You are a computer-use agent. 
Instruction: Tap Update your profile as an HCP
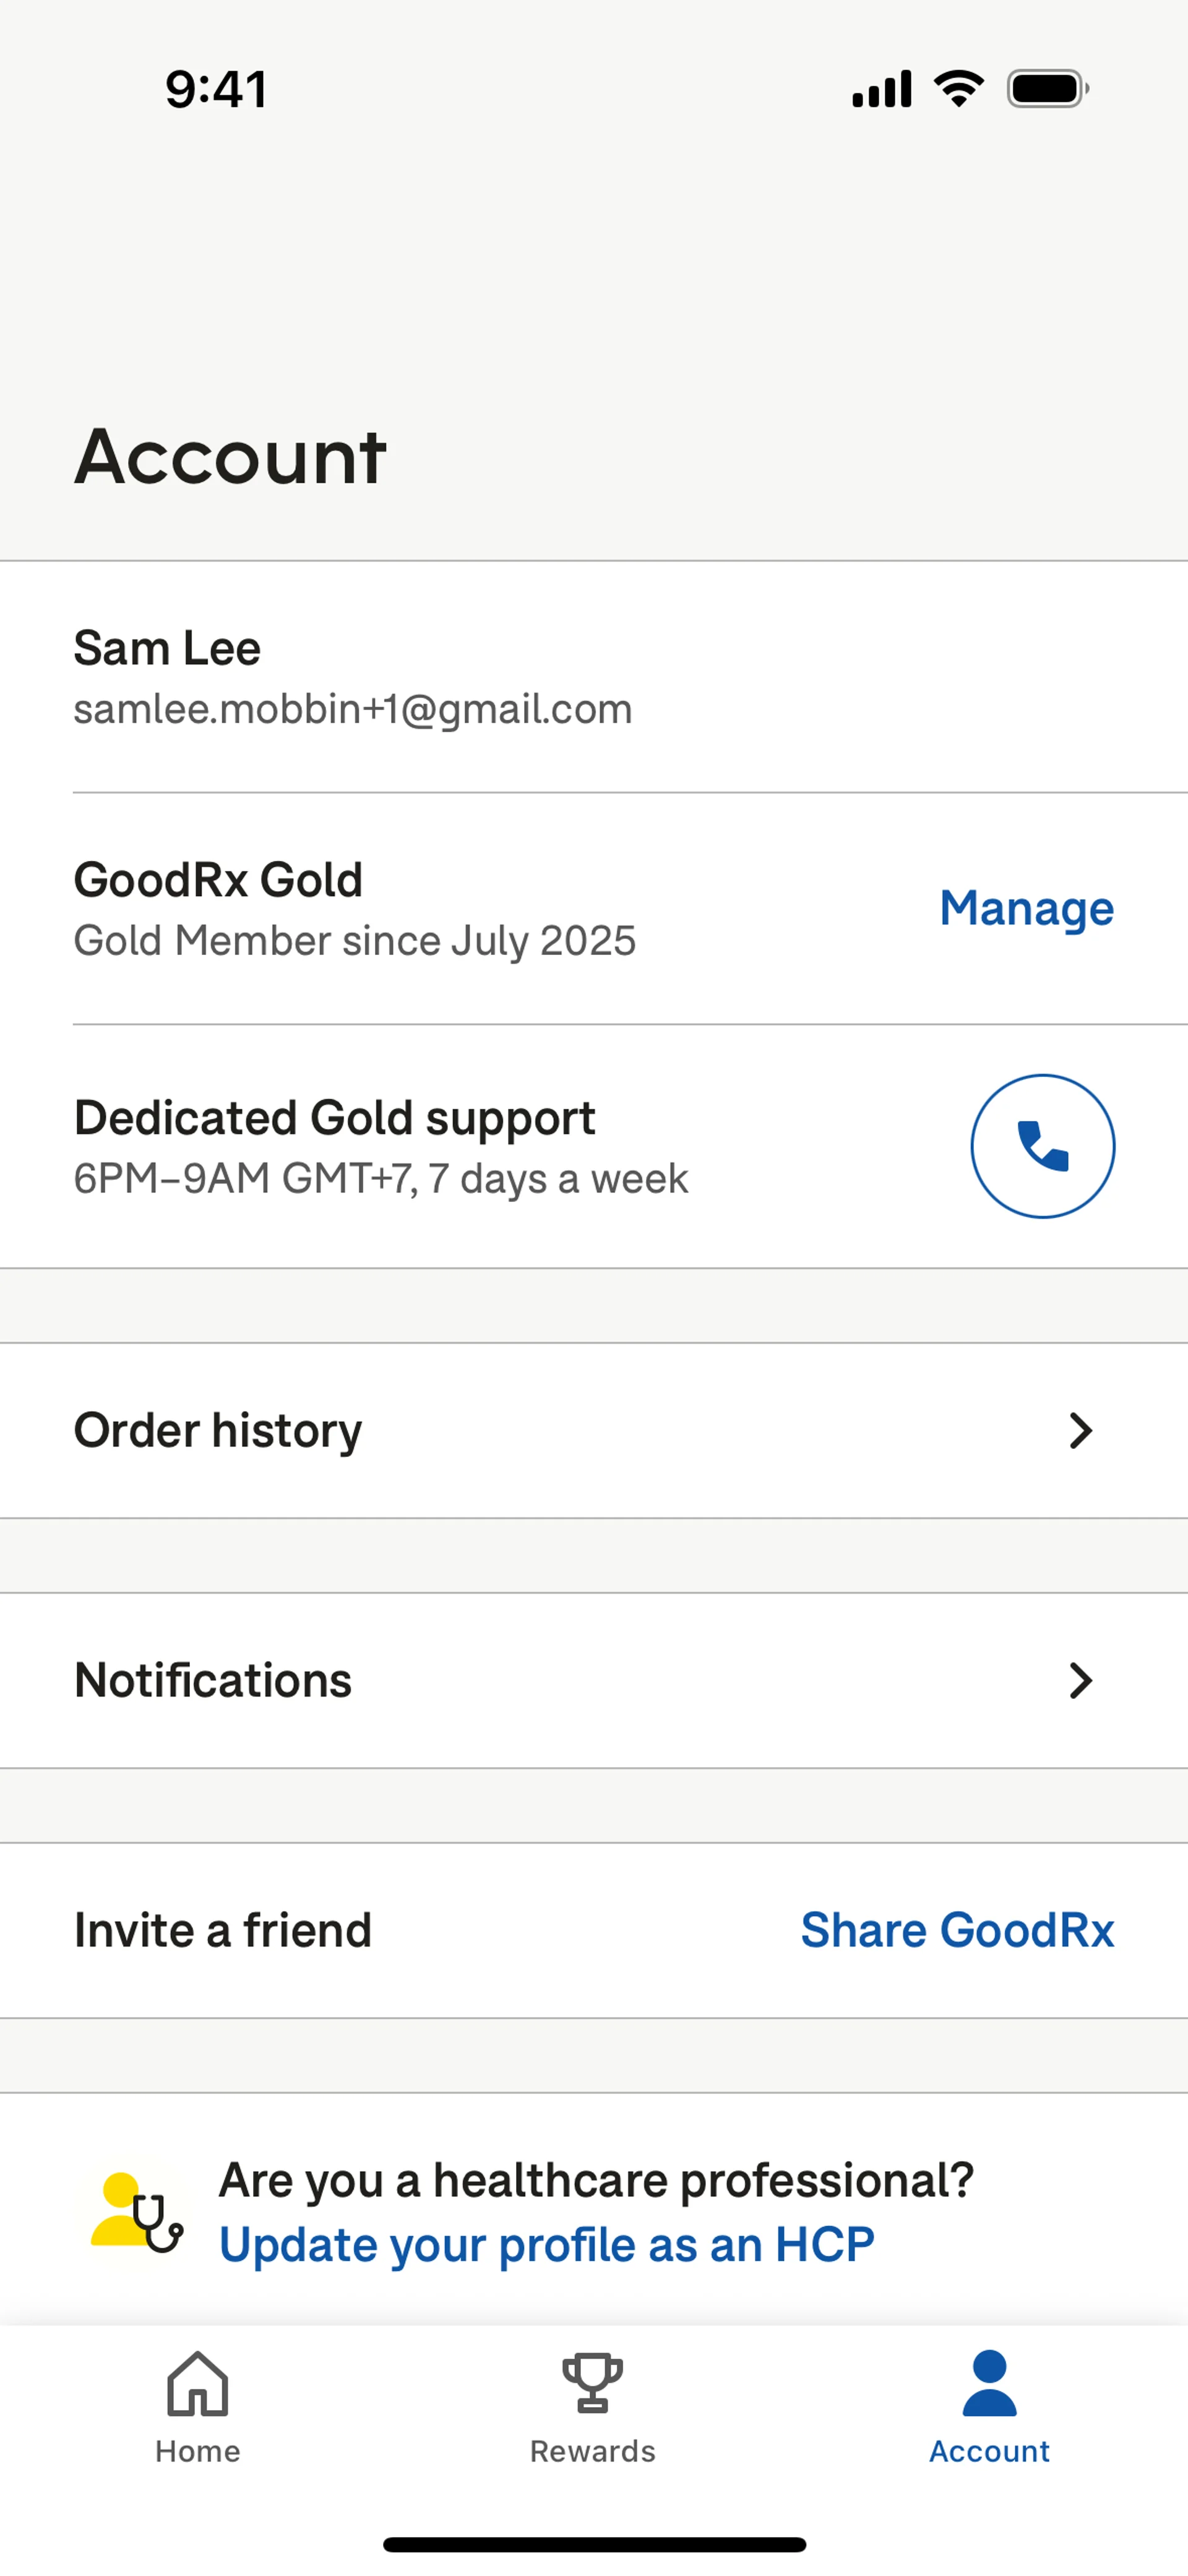[x=546, y=2245]
